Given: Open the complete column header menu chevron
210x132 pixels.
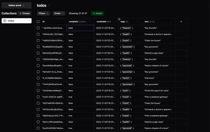Looking at the screenshot, I should pos(90,22).
